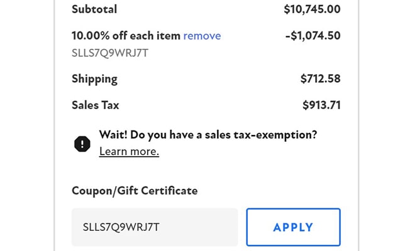This screenshot has width=415, height=251.
Task: Click the "Coupon/Gift Certificate" field label
Action: click(x=135, y=190)
